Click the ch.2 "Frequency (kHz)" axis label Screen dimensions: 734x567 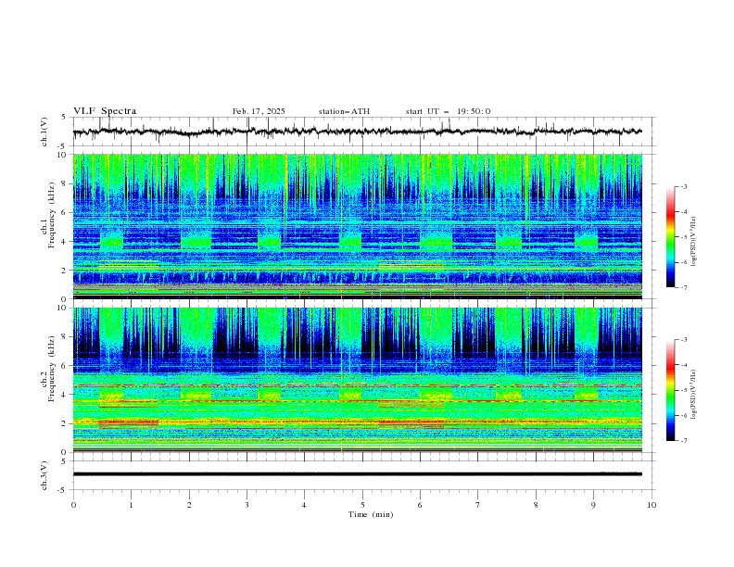pos(52,369)
